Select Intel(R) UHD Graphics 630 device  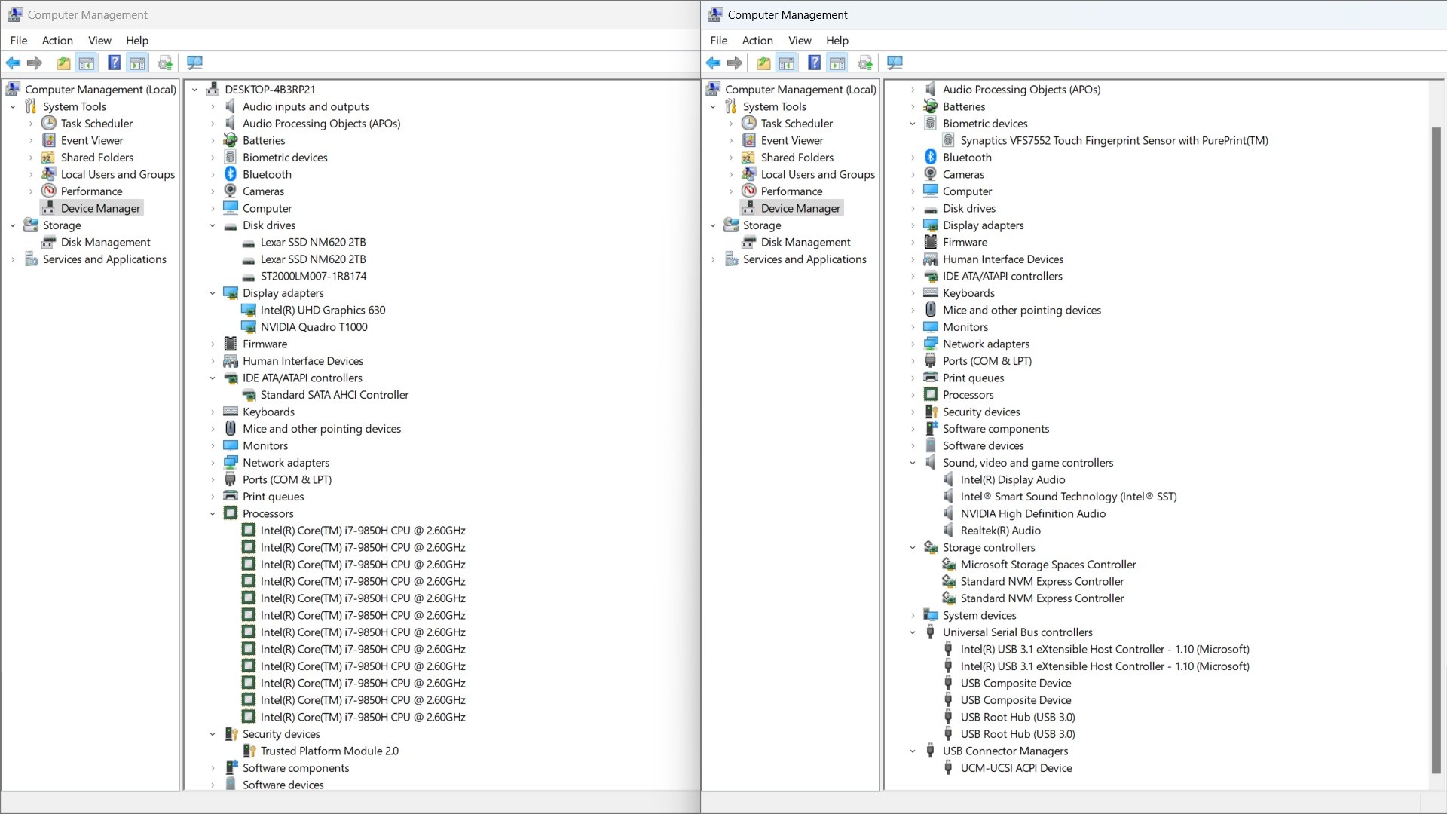click(323, 311)
